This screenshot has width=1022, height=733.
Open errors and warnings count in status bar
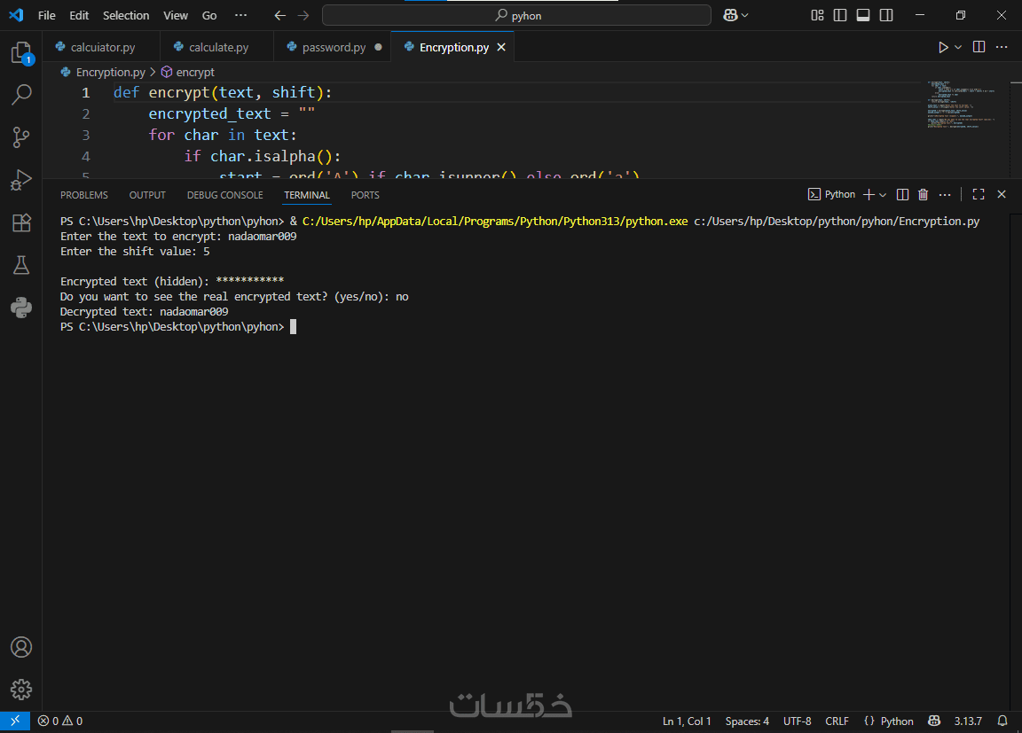pyautogui.click(x=60, y=721)
